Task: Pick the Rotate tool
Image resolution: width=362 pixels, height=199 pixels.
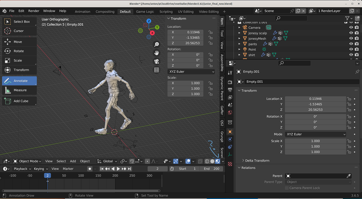Action: click(x=19, y=51)
